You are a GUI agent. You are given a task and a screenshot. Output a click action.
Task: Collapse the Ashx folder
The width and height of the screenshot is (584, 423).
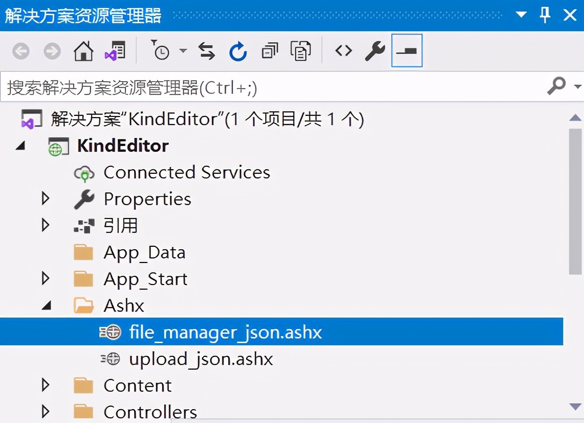pyautogui.click(x=47, y=305)
